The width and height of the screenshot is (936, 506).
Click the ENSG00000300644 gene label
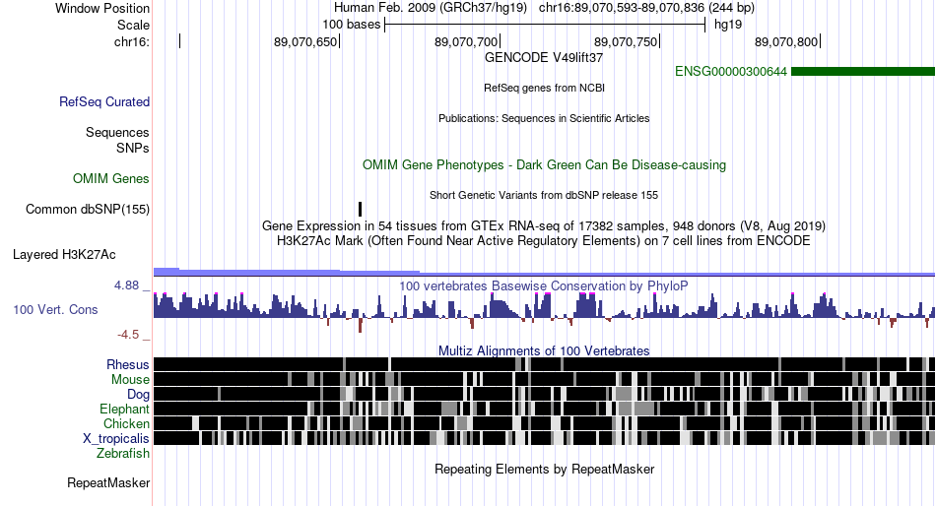coord(731,72)
